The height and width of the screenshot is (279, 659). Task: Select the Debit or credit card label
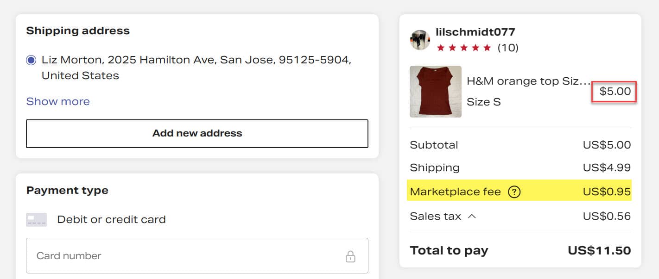[x=111, y=219]
